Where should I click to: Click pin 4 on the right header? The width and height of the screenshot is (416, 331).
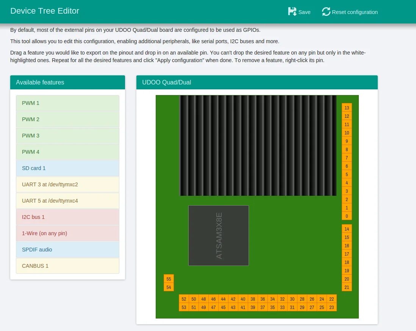point(347,183)
